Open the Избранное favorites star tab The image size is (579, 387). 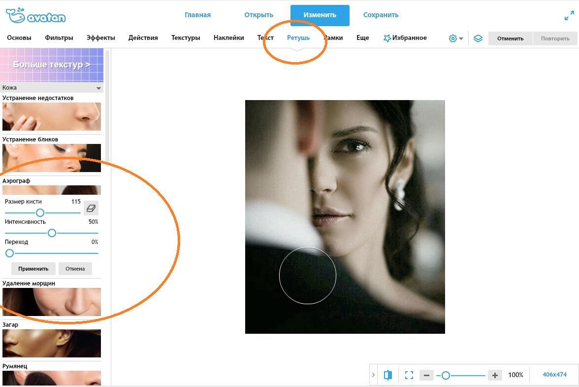point(405,38)
